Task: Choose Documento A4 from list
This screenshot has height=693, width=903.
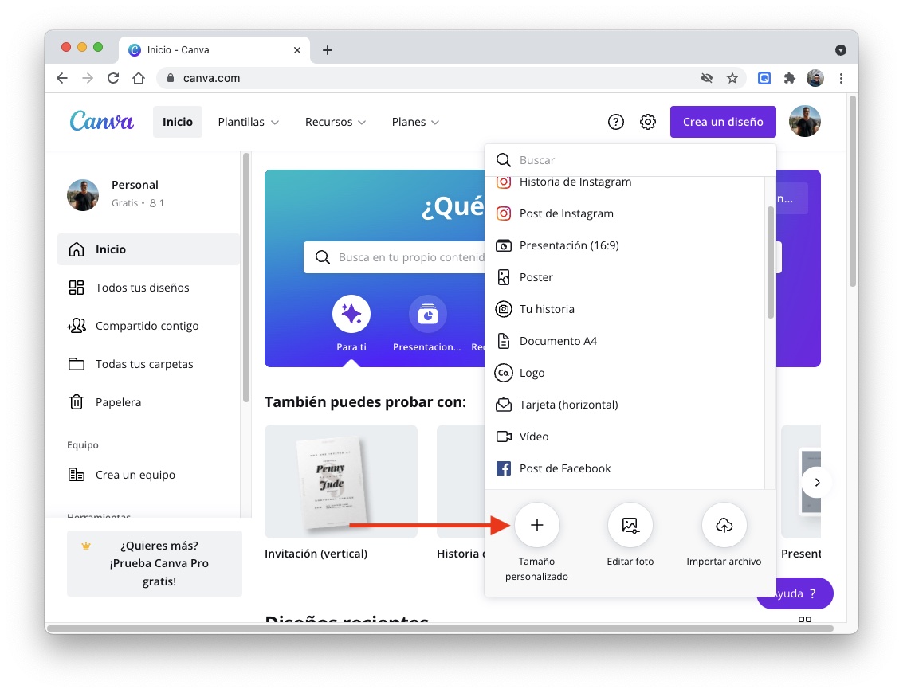Action: coord(558,341)
